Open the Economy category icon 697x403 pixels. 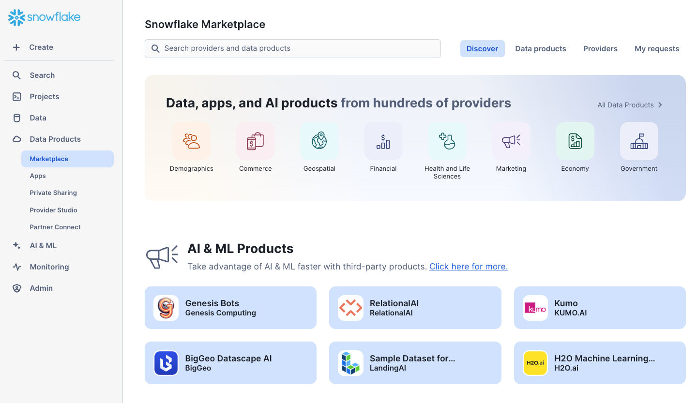click(x=575, y=141)
